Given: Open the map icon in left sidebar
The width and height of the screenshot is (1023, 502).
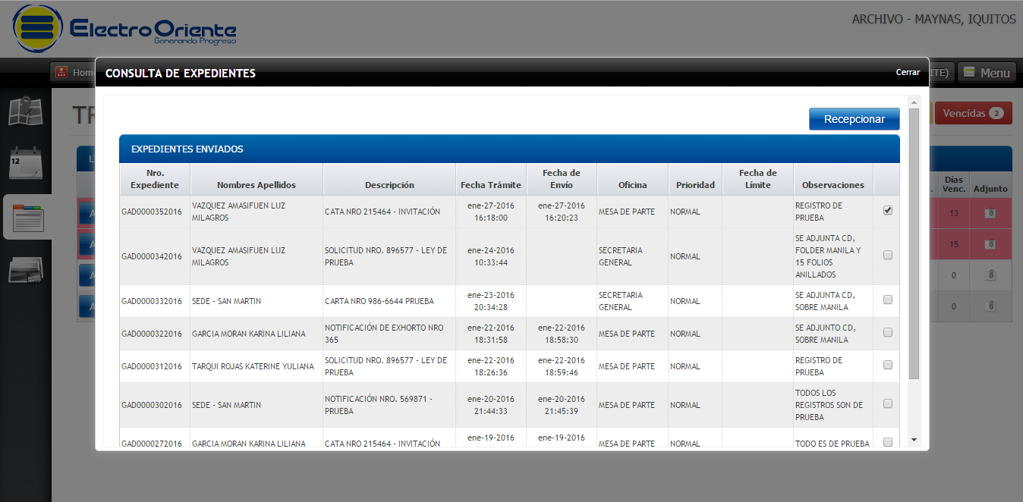Looking at the screenshot, I should 25,111.
